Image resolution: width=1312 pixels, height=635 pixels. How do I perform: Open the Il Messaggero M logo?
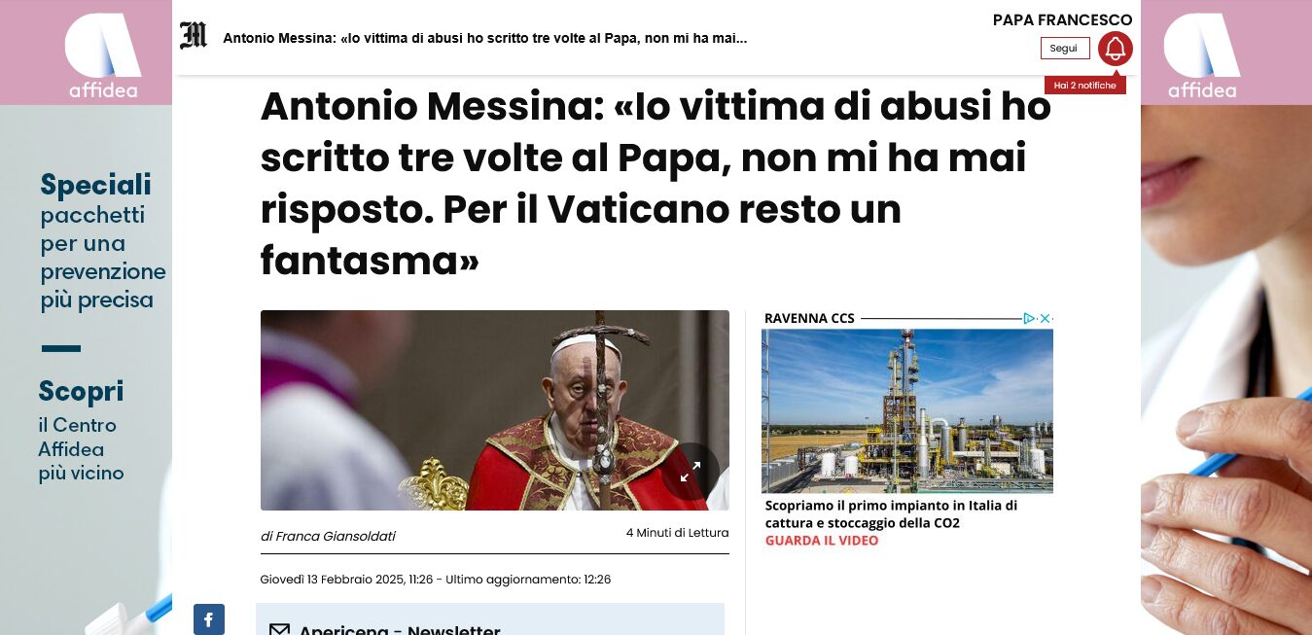(194, 36)
